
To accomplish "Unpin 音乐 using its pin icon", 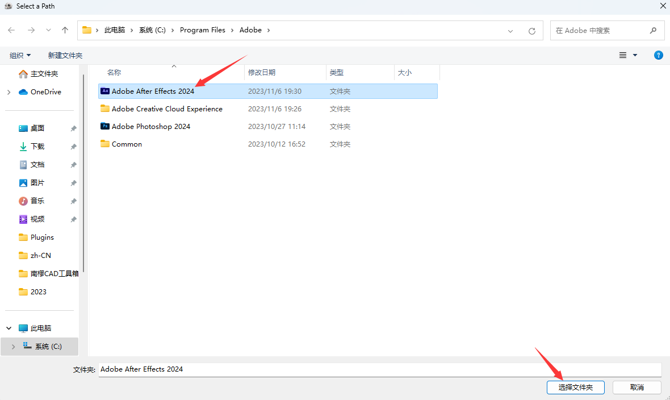I will coord(73,201).
